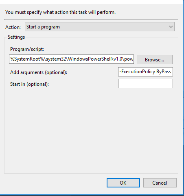The image size is (184, 196).
Task: Confirm the action with OK
Action: click(x=123, y=183)
